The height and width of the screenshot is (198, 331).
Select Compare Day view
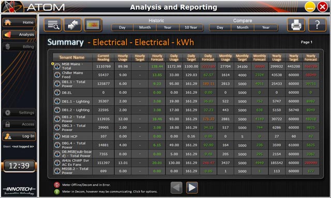[220, 27]
